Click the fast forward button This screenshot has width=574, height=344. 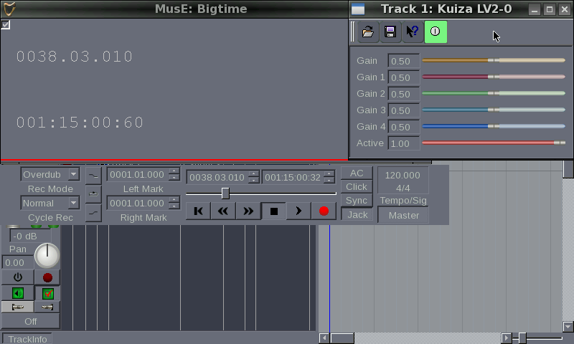click(x=248, y=211)
